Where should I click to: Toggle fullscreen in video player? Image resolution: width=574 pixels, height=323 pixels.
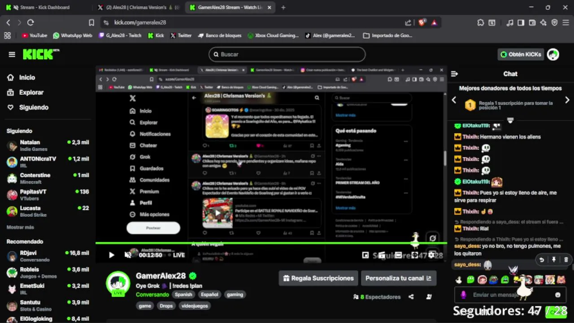coord(415,255)
